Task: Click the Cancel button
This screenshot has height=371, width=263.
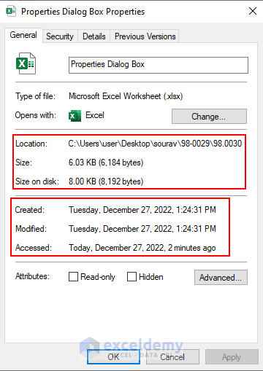Action: 172,356
